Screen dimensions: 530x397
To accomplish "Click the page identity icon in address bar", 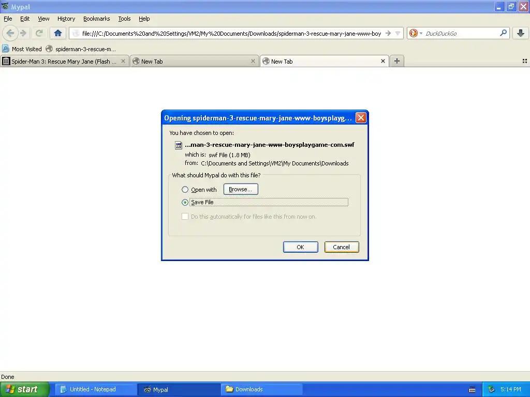I will [76, 33].
